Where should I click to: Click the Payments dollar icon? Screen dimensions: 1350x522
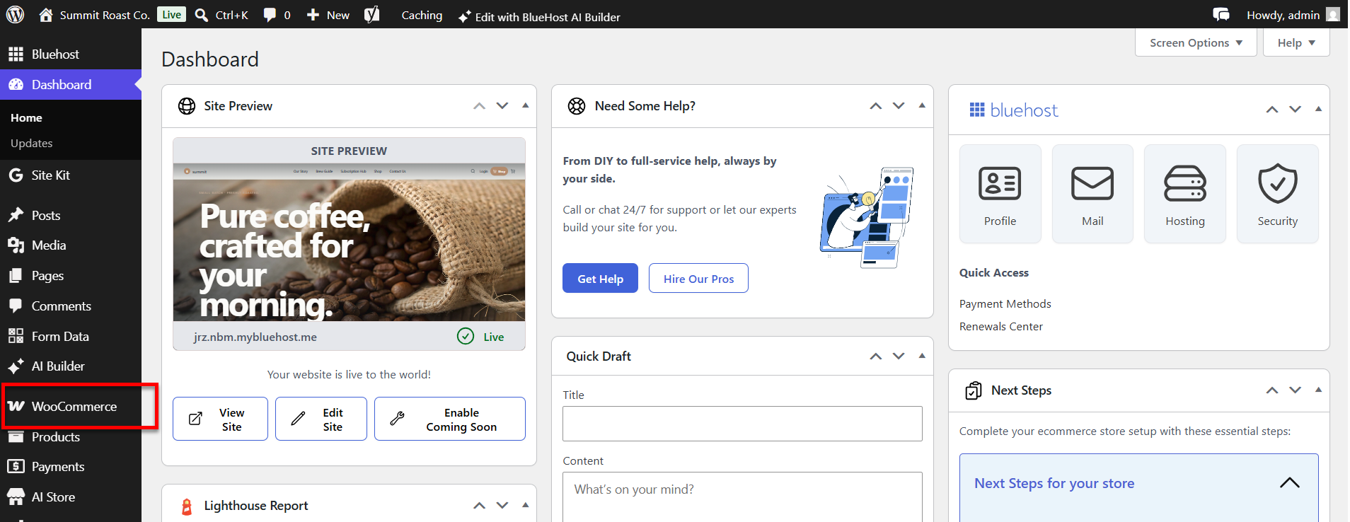(x=16, y=467)
